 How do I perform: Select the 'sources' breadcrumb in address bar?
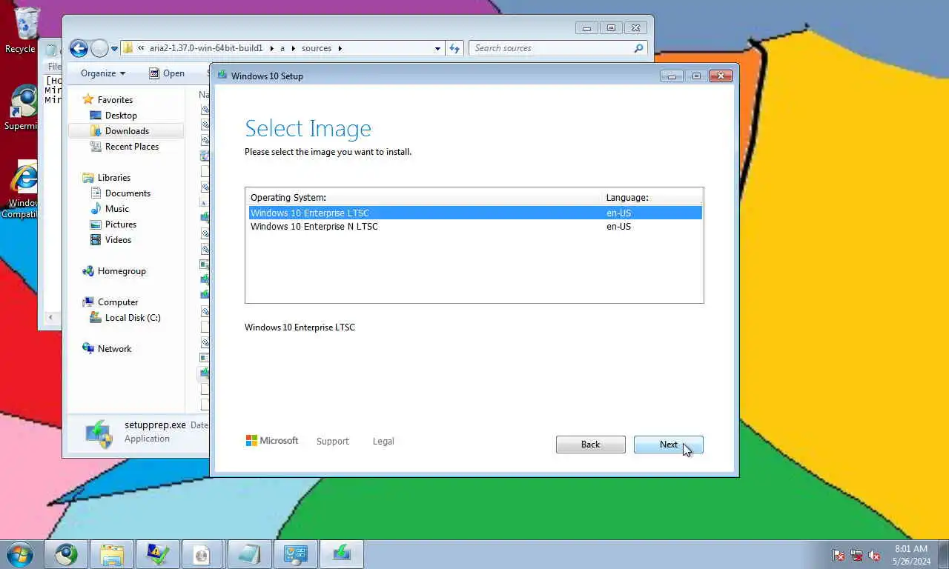[317, 48]
